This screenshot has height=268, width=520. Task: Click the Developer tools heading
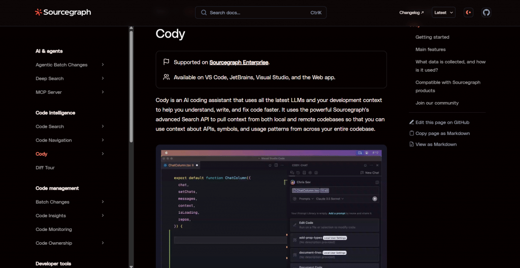(x=53, y=264)
